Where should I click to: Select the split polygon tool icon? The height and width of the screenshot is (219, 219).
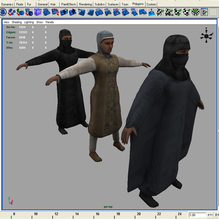pyautogui.click(x=54, y=11)
